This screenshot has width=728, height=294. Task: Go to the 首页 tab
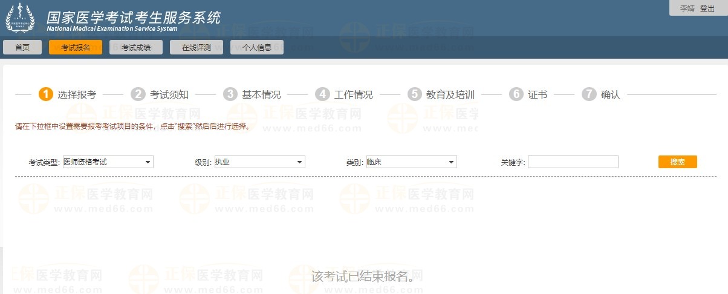22,48
